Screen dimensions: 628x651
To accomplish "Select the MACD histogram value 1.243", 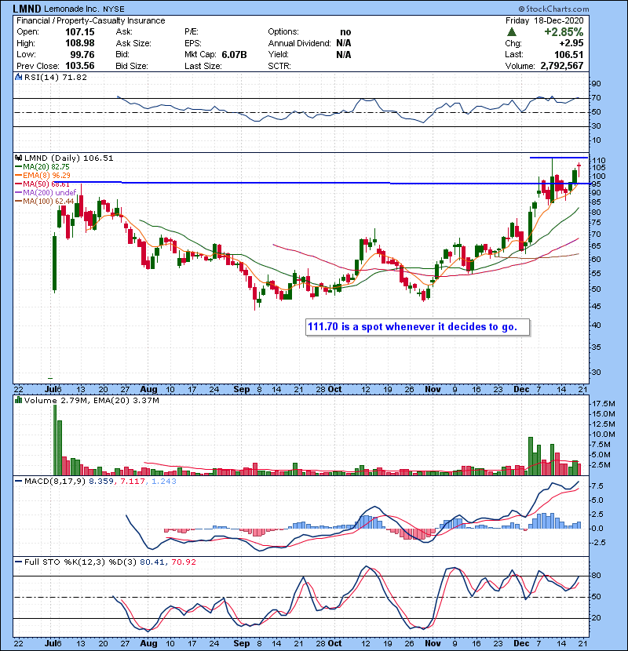I will click(164, 482).
